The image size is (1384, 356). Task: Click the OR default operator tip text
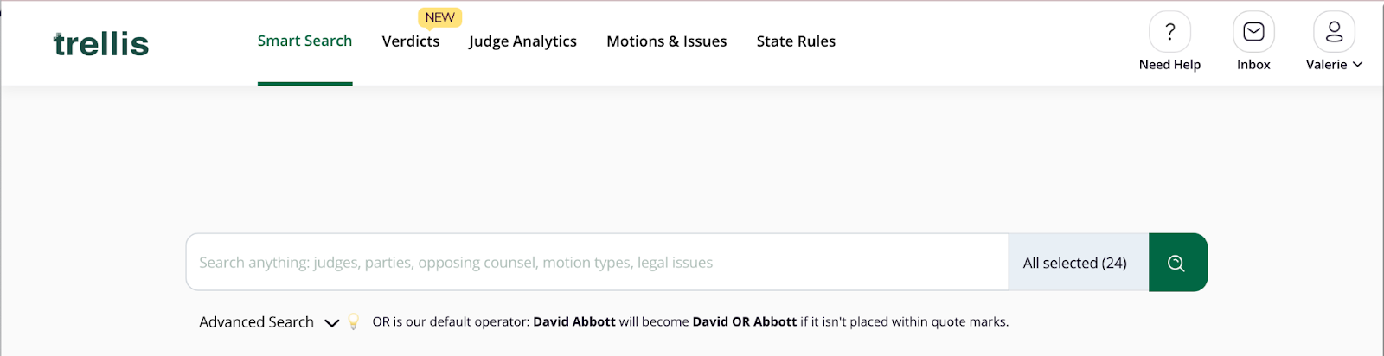point(690,321)
